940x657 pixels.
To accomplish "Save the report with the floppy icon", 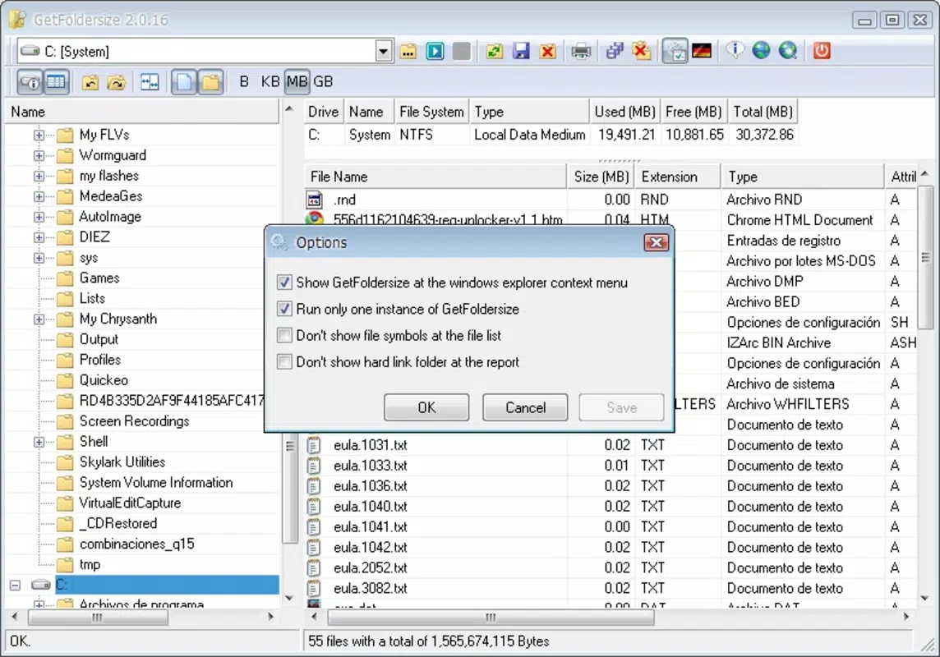I will 521,52.
